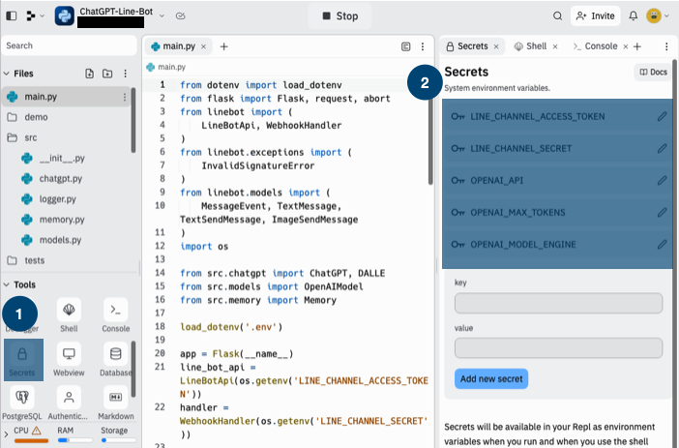Image resolution: width=679 pixels, height=448 pixels.
Task: Toggle the sidebar panel icon at top left
Action: point(12,16)
